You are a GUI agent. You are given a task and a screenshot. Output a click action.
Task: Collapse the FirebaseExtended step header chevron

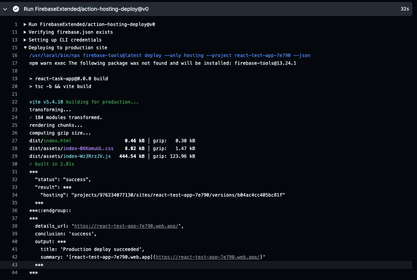5,9
